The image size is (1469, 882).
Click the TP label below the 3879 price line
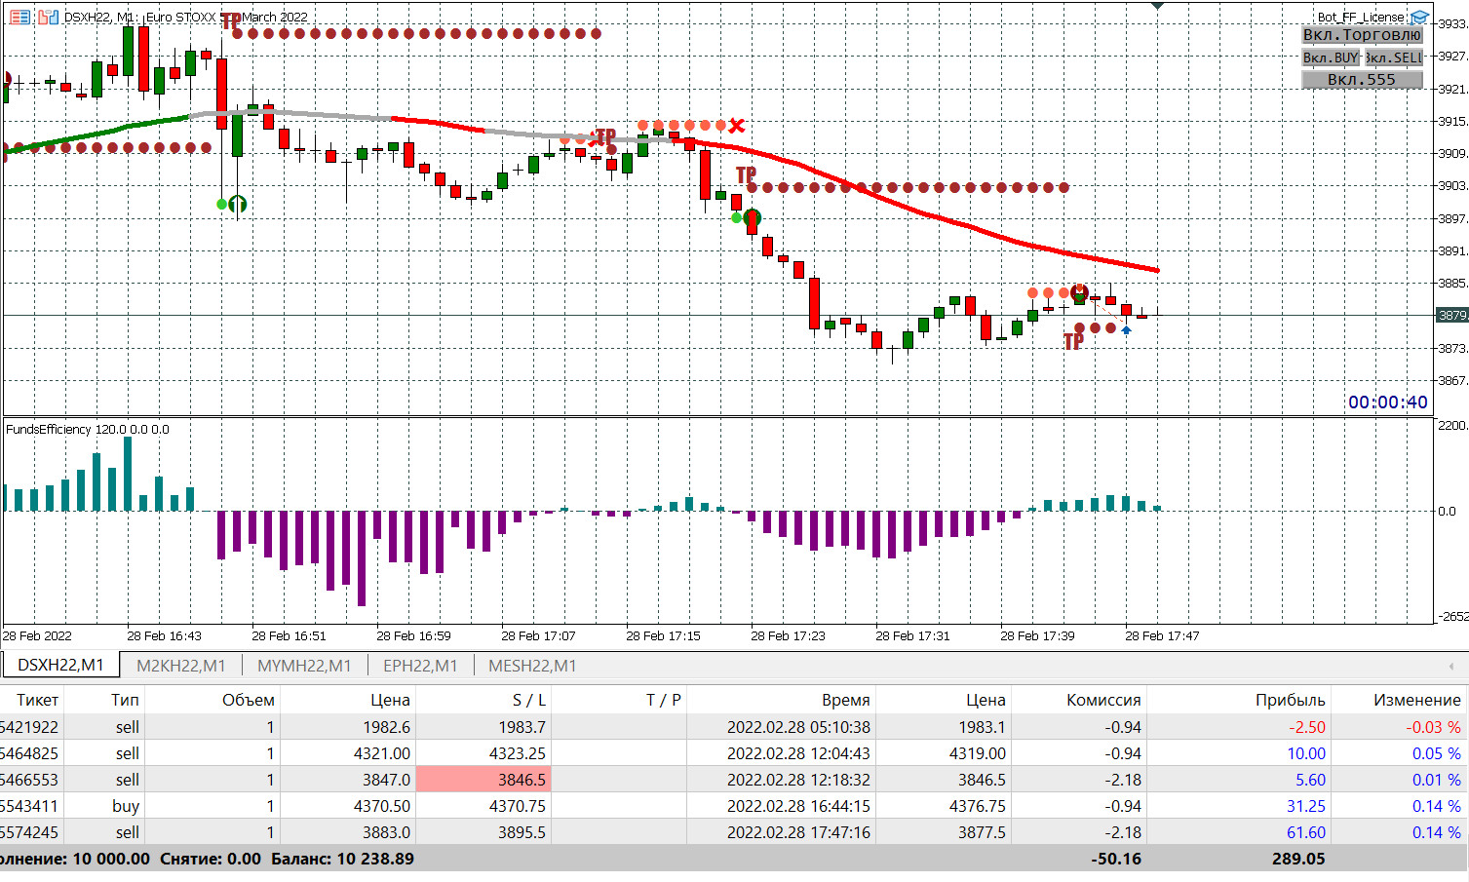pos(1073,342)
